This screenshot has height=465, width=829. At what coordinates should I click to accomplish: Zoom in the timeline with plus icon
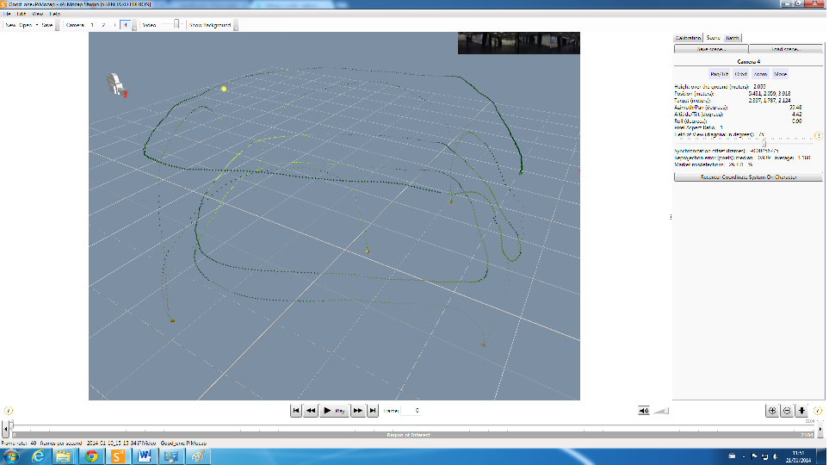(x=772, y=411)
